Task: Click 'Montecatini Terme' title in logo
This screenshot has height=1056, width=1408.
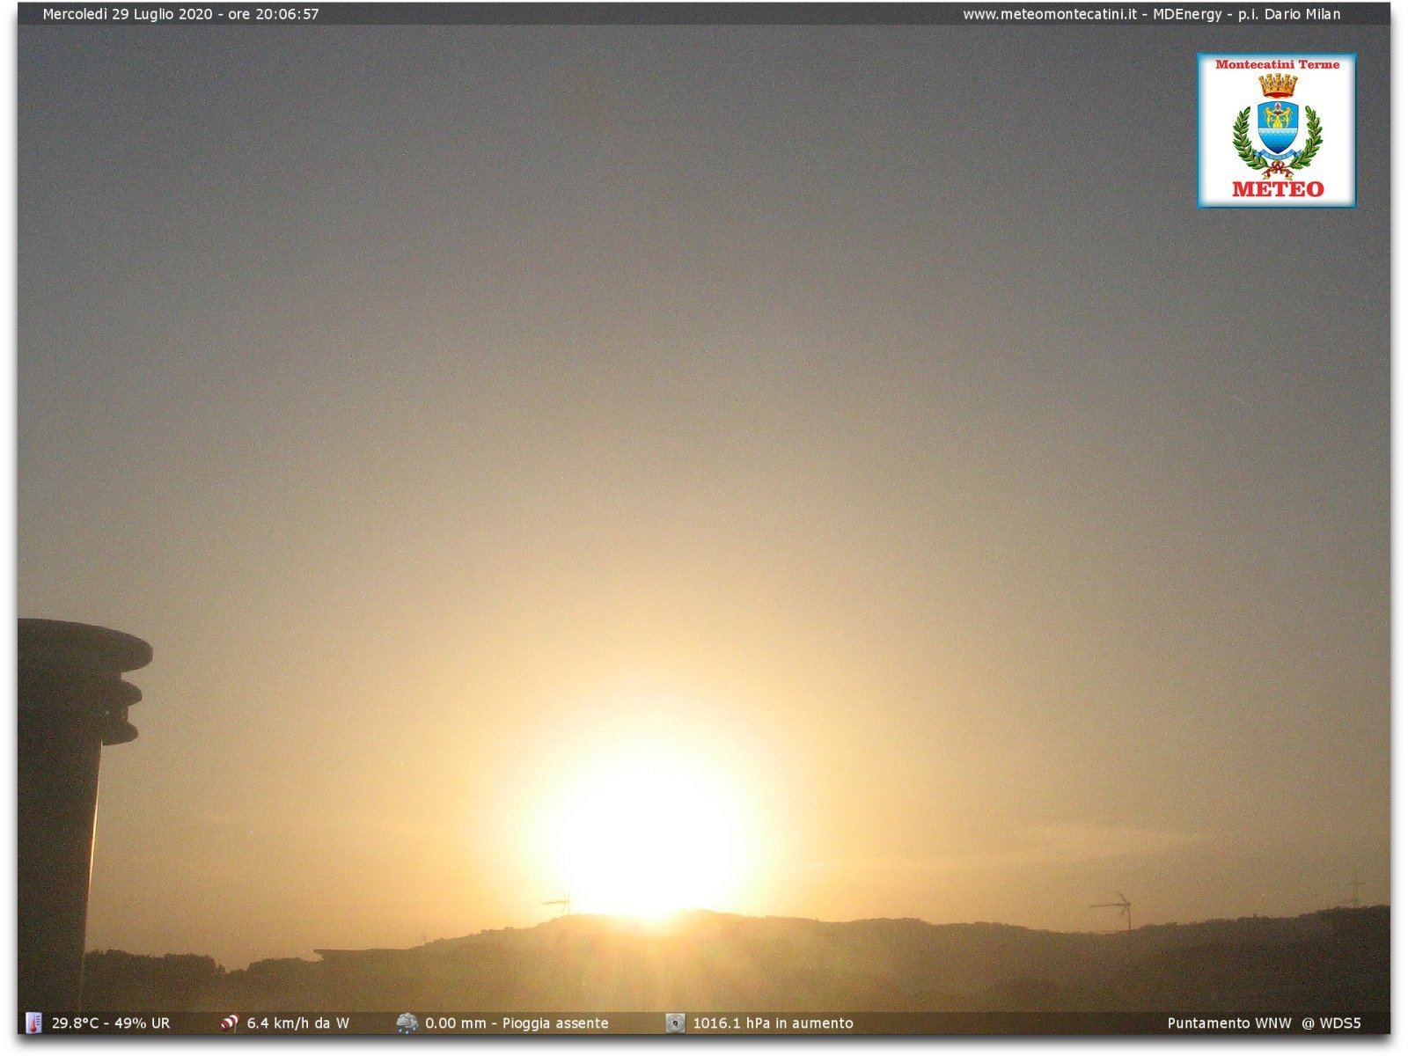Action: (1277, 64)
